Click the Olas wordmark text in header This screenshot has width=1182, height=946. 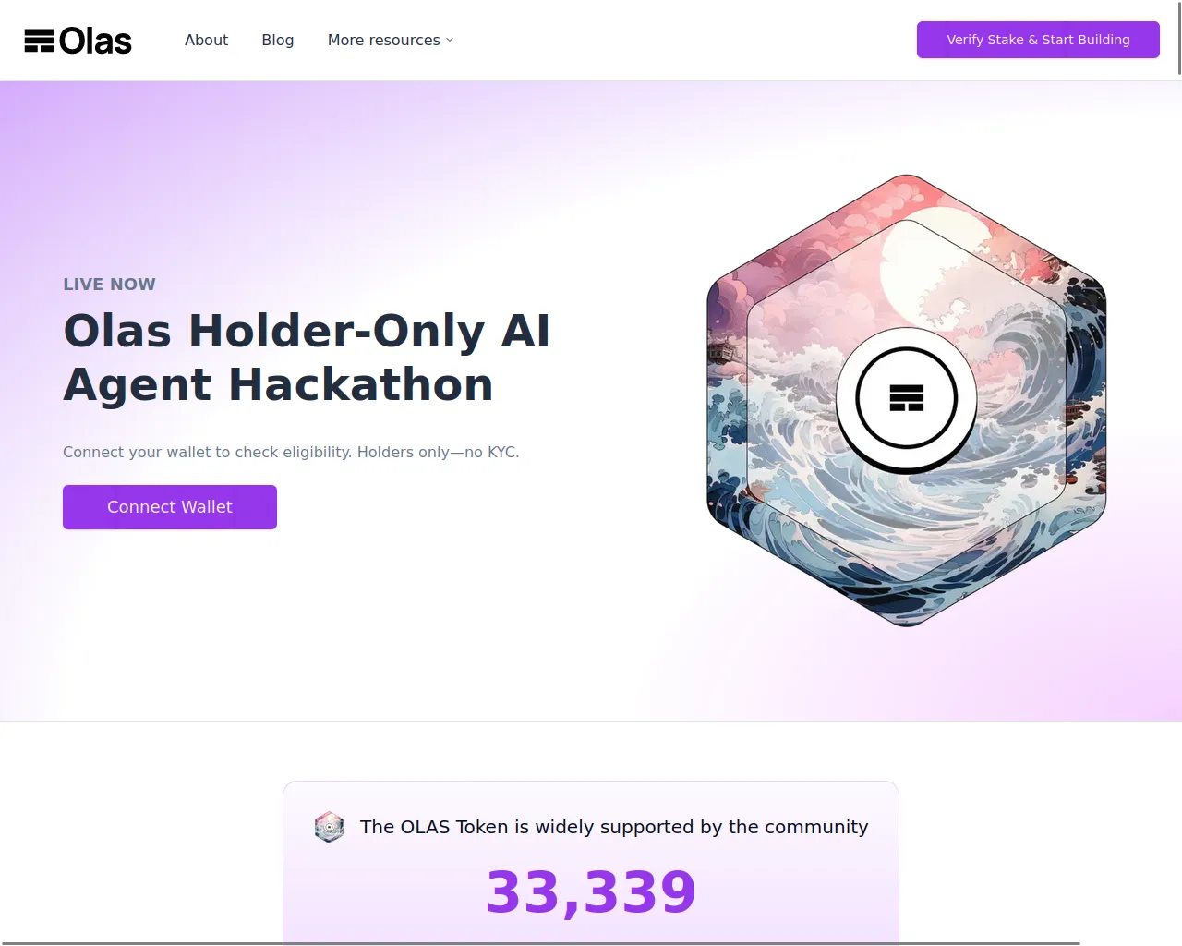[95, 41]
